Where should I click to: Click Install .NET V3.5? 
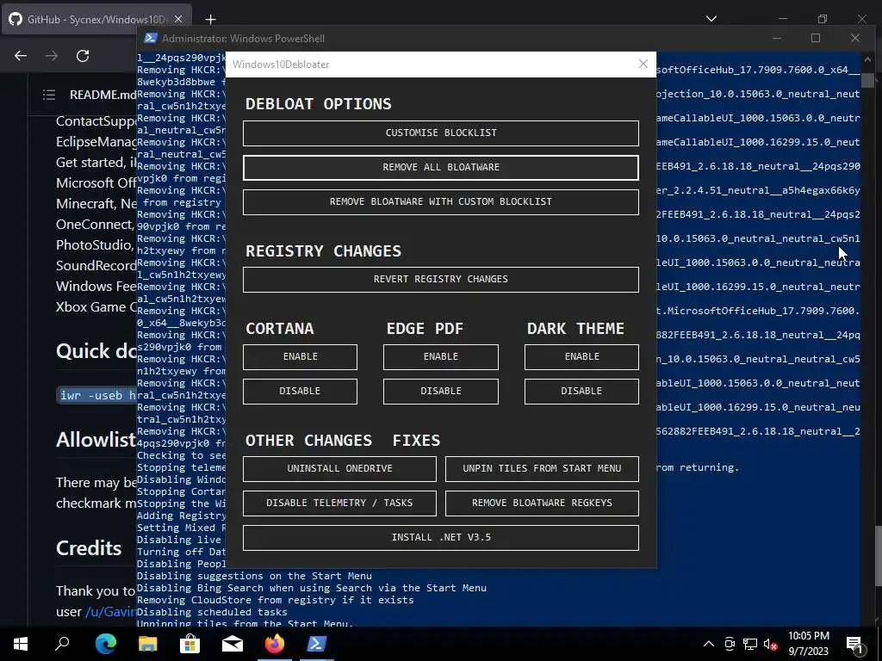(x=440, y=538)
